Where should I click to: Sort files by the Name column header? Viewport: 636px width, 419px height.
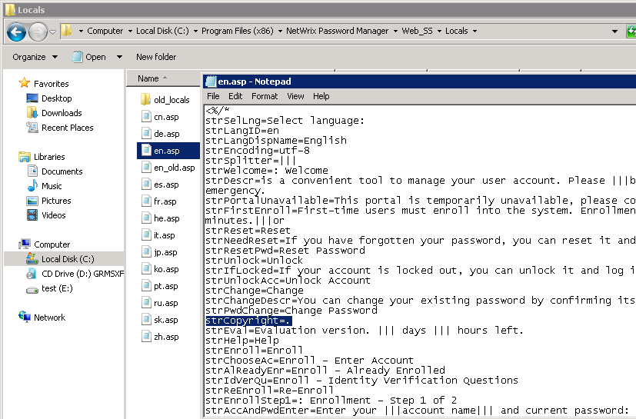[148, 78]
